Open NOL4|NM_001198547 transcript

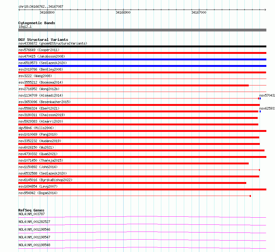click(x=34, y=237)
